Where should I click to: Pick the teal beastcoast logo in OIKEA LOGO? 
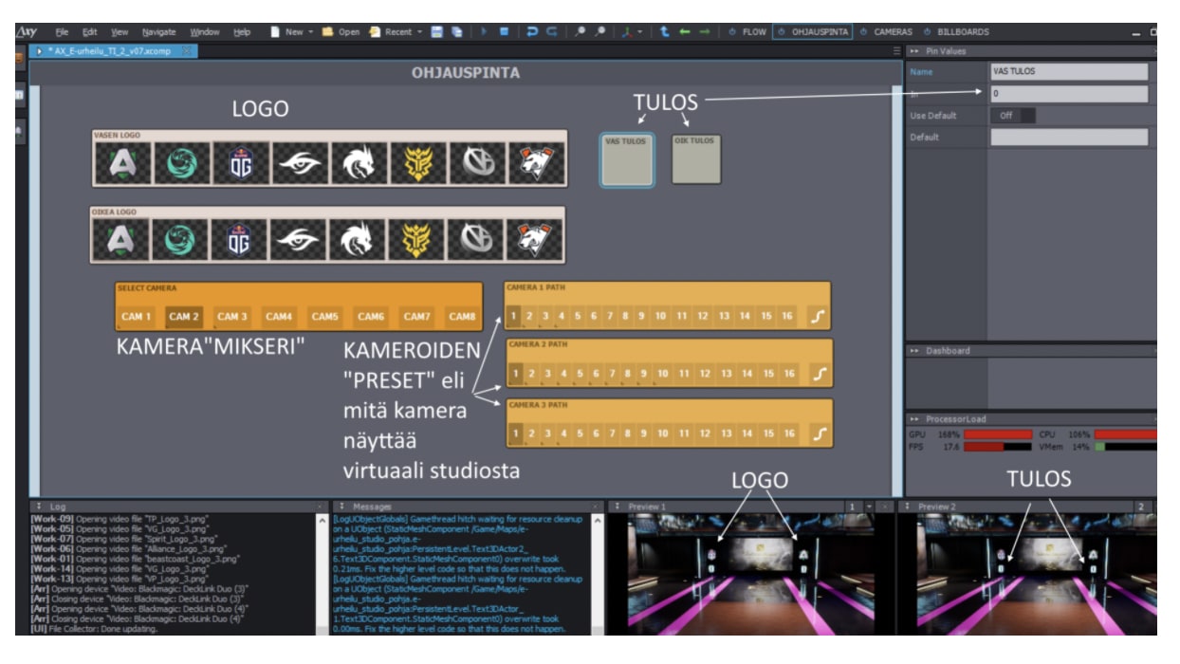click(178, 240)
